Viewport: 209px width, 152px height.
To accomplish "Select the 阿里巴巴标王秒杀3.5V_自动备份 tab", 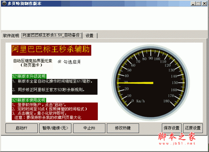I will coord(52,35).
